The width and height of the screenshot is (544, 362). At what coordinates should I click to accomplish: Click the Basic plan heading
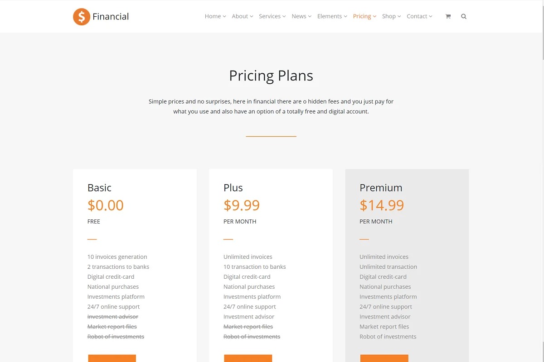point(99,188)
